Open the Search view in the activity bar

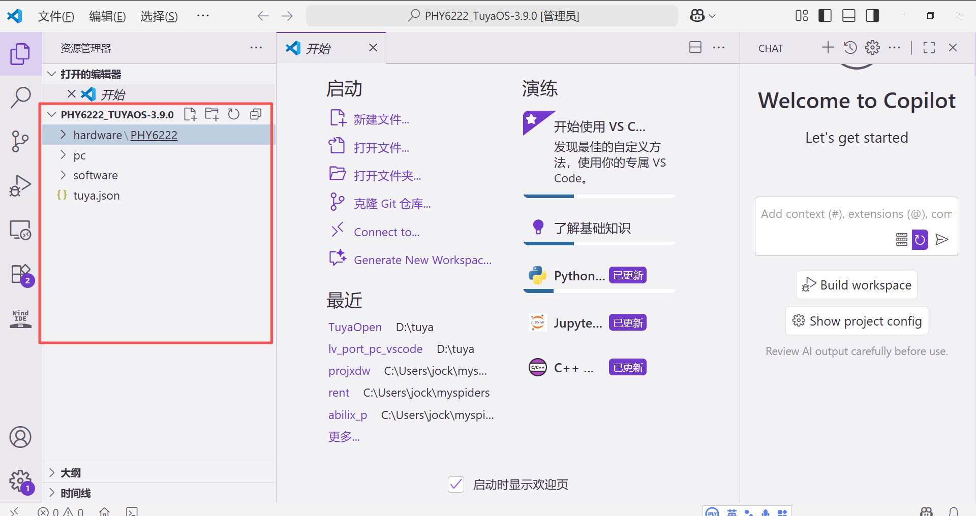(x=20, y=98)
